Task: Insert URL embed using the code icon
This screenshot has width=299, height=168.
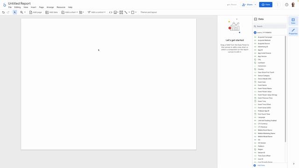Action: (111, 13)
